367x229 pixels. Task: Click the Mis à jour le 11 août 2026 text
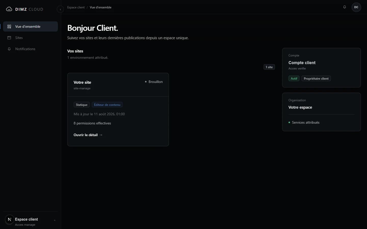(99, 114)
